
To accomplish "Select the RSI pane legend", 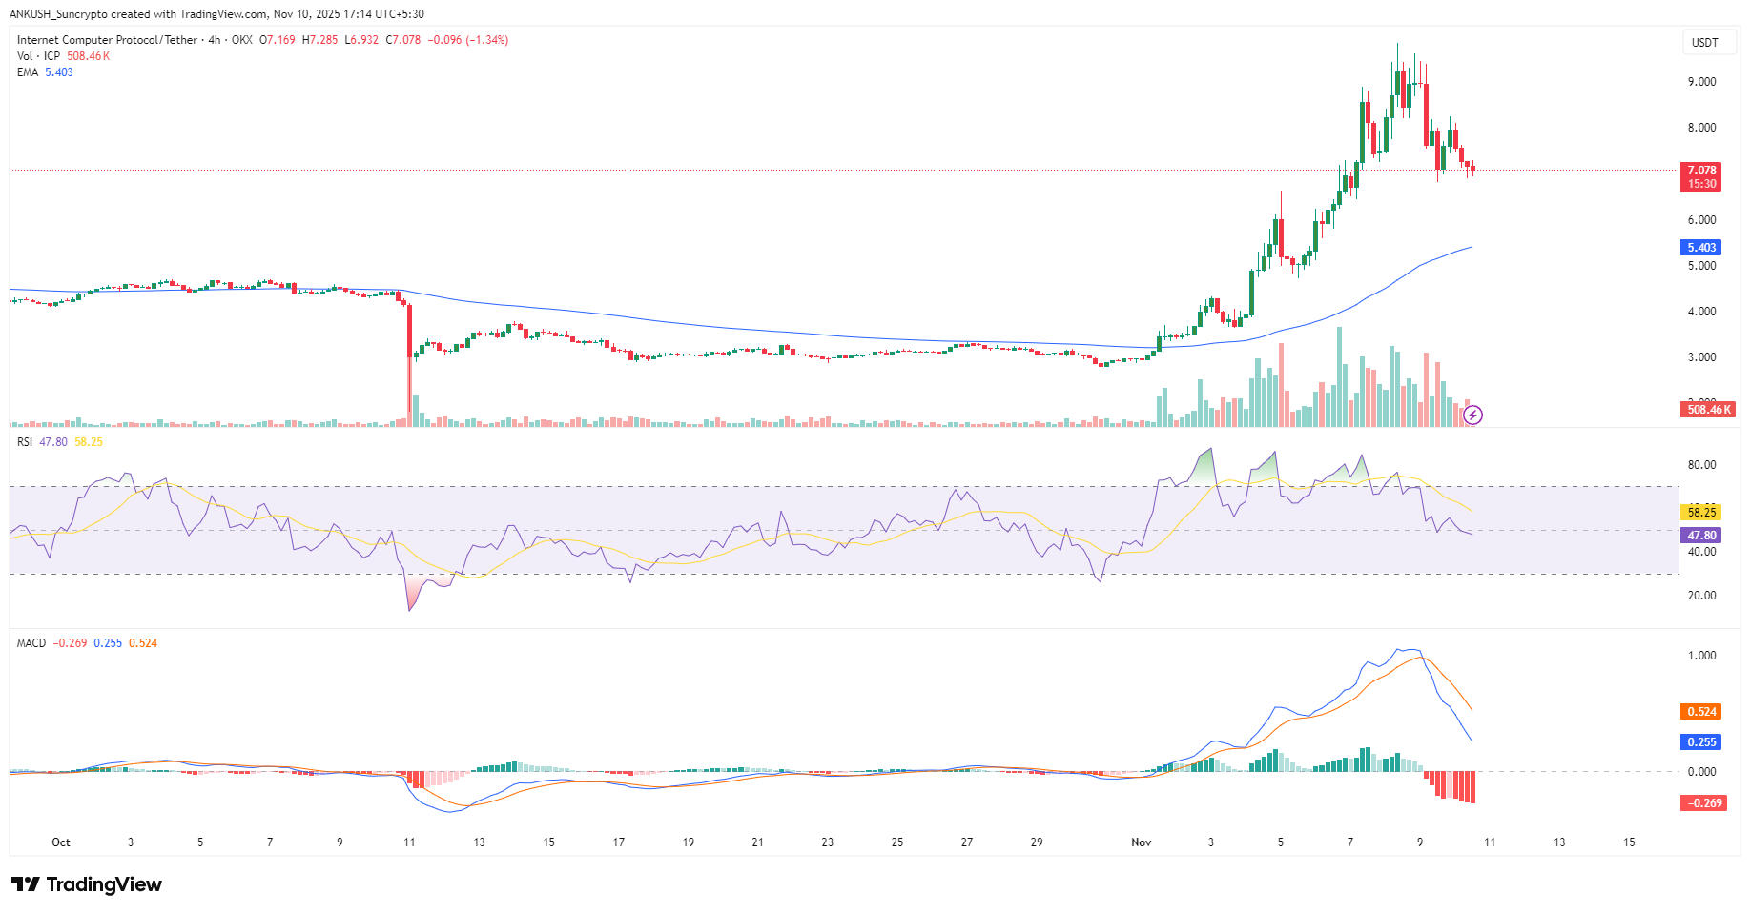I will [23, 441].
